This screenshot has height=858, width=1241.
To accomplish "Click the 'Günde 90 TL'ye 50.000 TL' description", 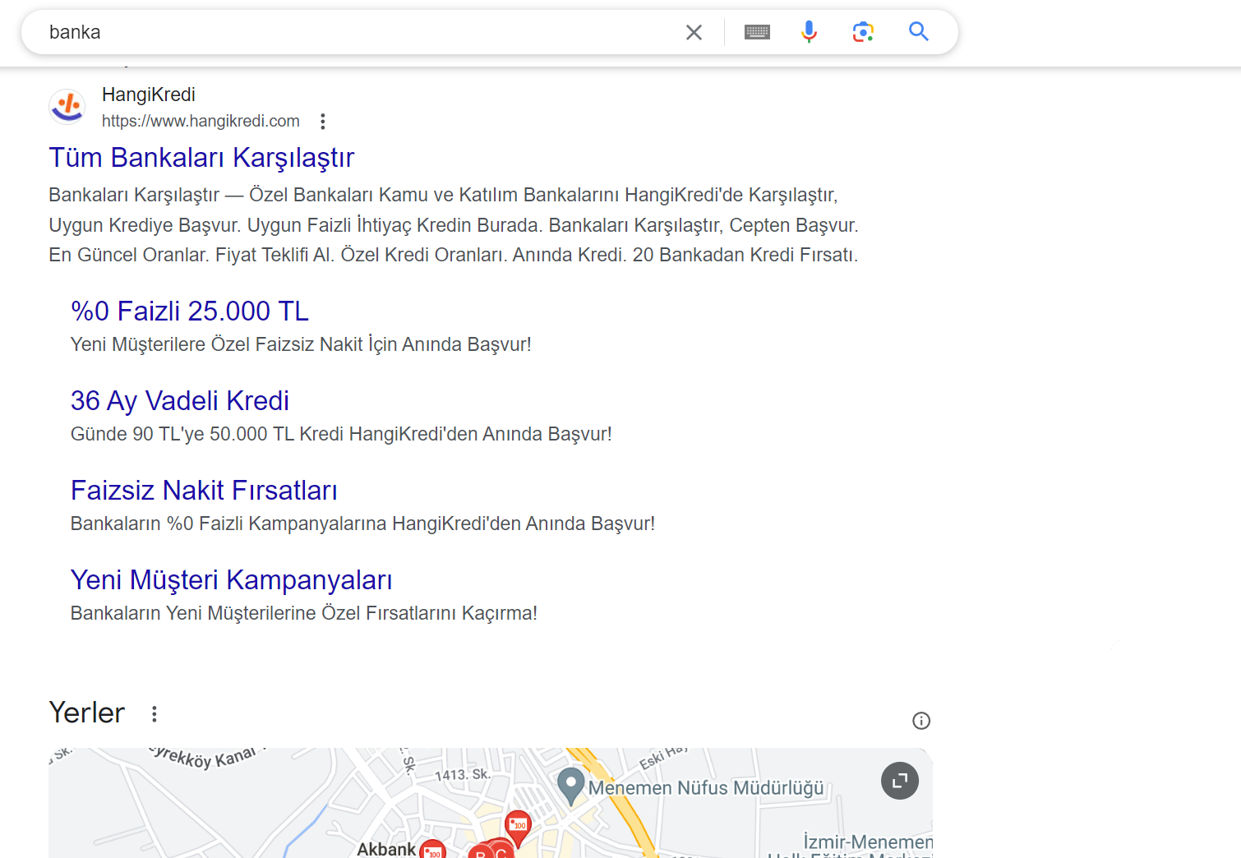I will point(341,434).
